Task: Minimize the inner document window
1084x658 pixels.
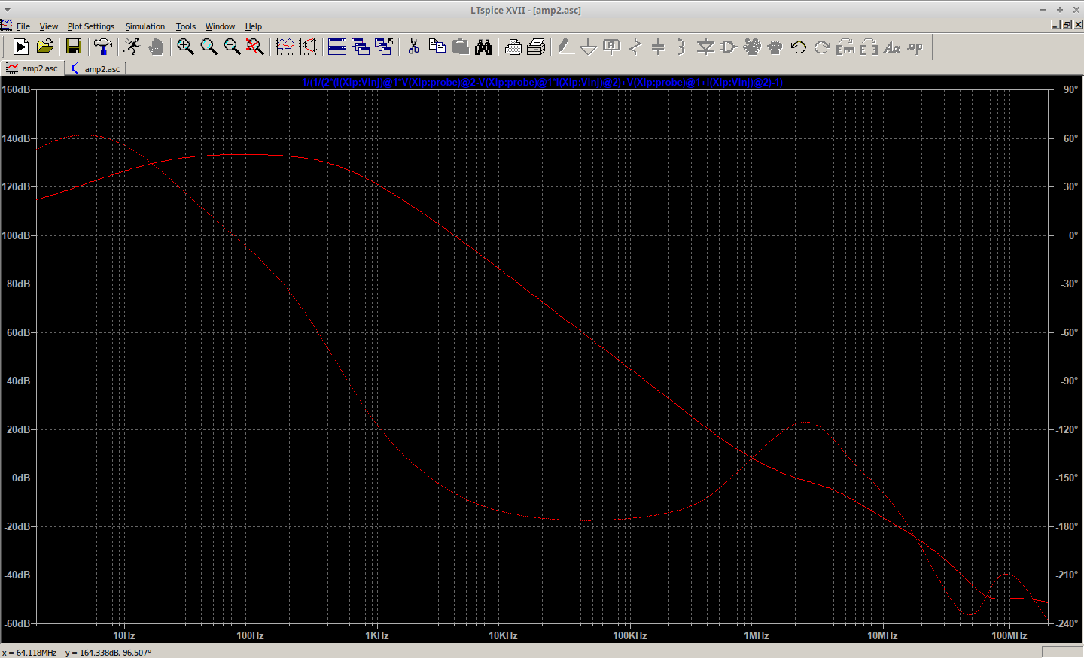Action: (1055, 25)
